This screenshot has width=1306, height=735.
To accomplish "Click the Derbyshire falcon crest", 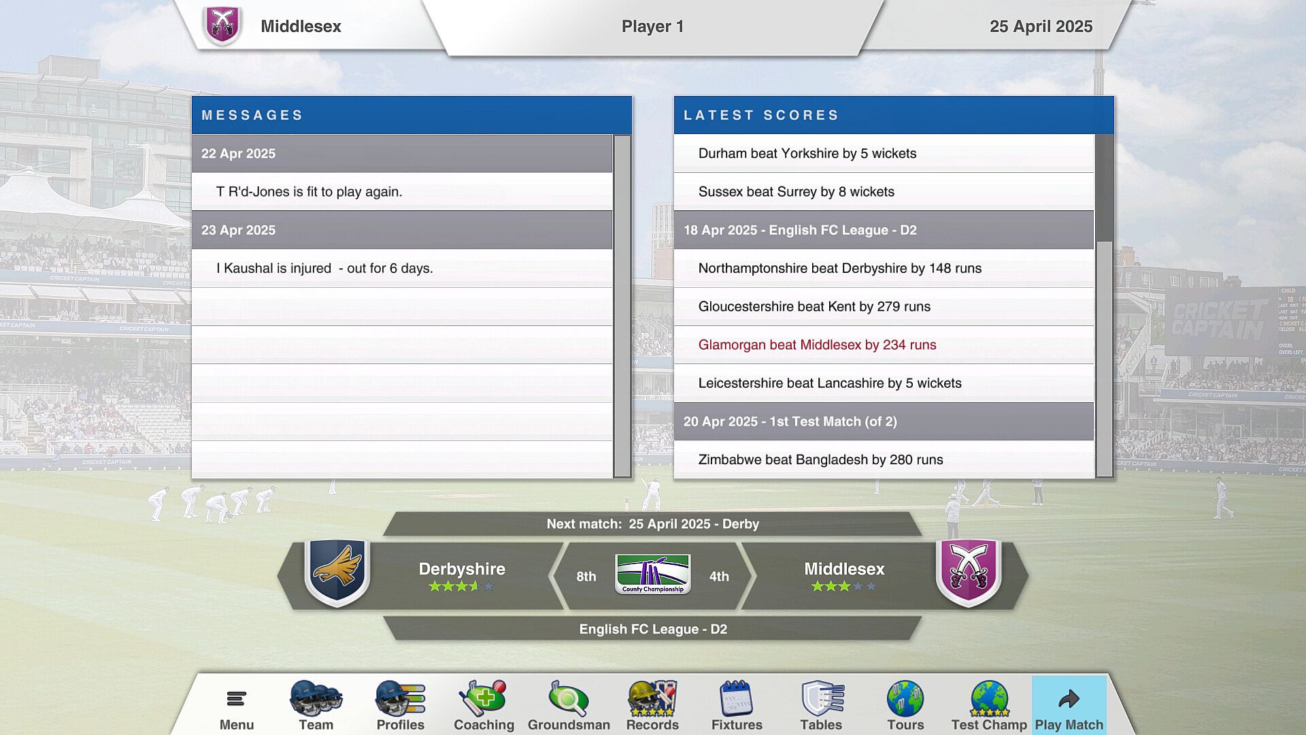I will point(337,572).
